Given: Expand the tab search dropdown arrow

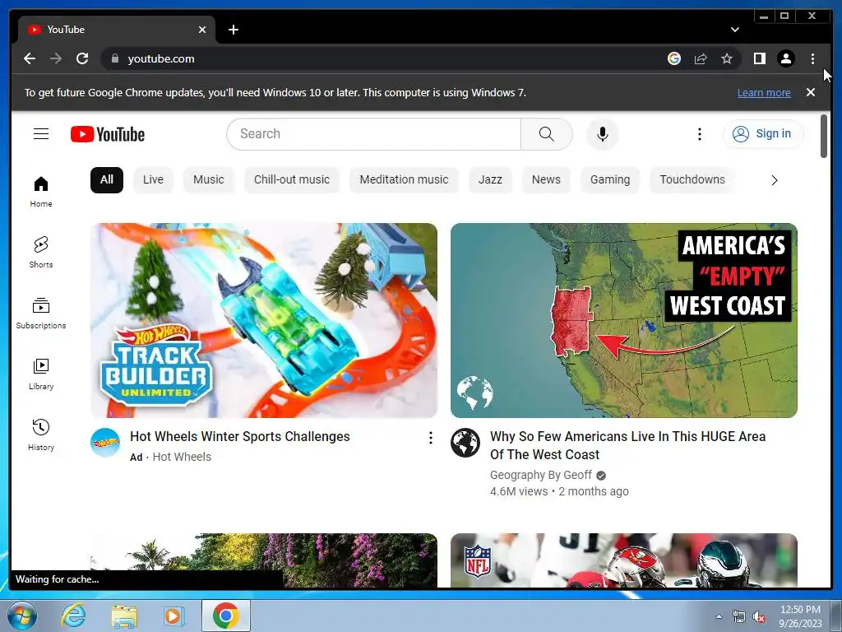Looking at the screenshot, I should [734, 30].
